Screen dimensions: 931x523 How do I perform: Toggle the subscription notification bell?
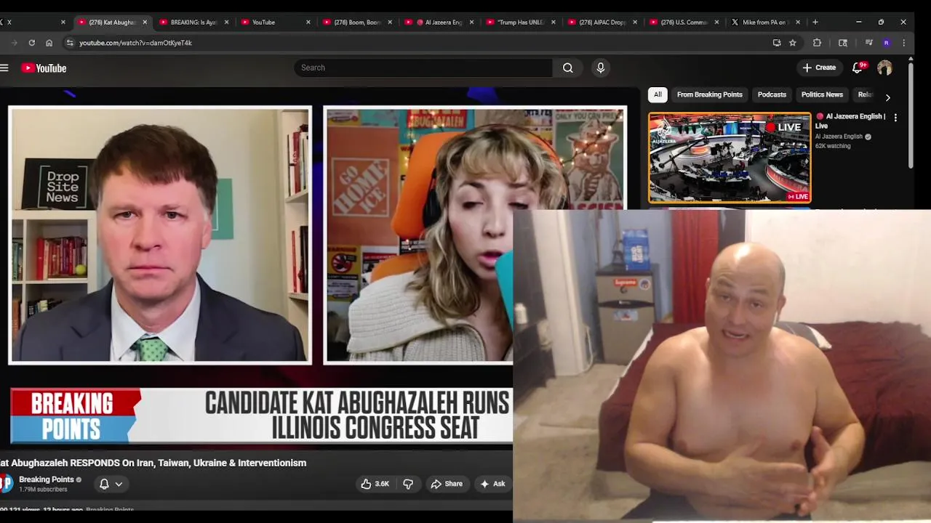(x=104, y=484)
